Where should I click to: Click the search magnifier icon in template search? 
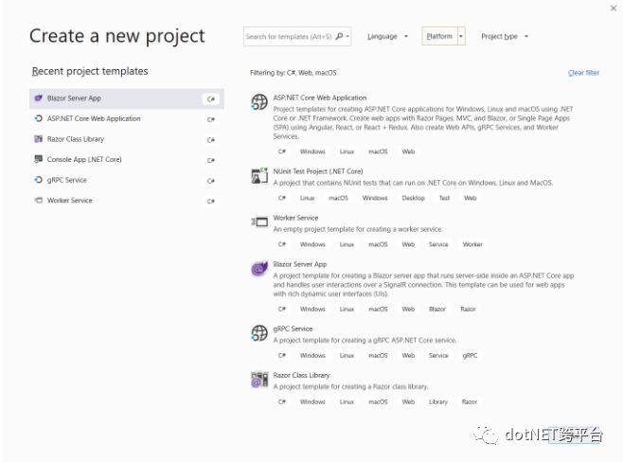(x=339, y=37)
